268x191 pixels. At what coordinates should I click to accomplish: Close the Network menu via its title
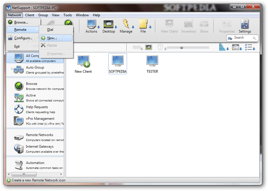(15, 15)
